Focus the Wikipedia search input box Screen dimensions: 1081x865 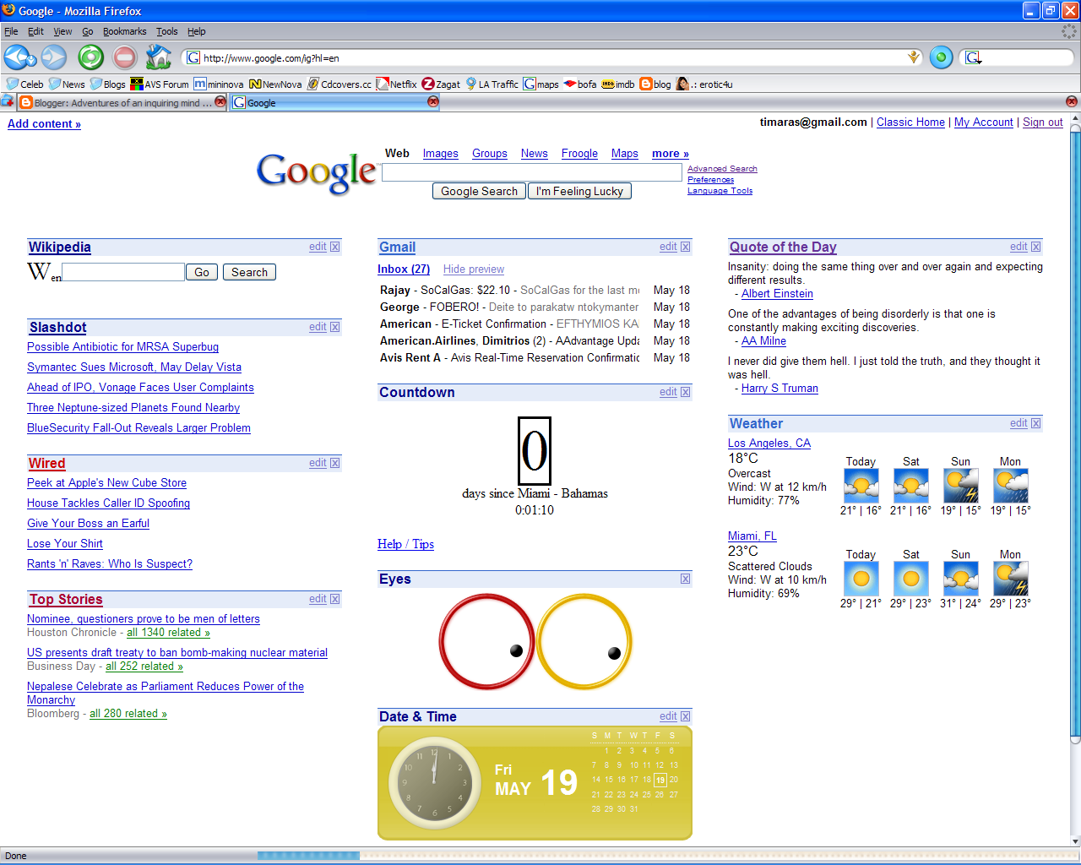pyautogui.click(x=123, y=272)
